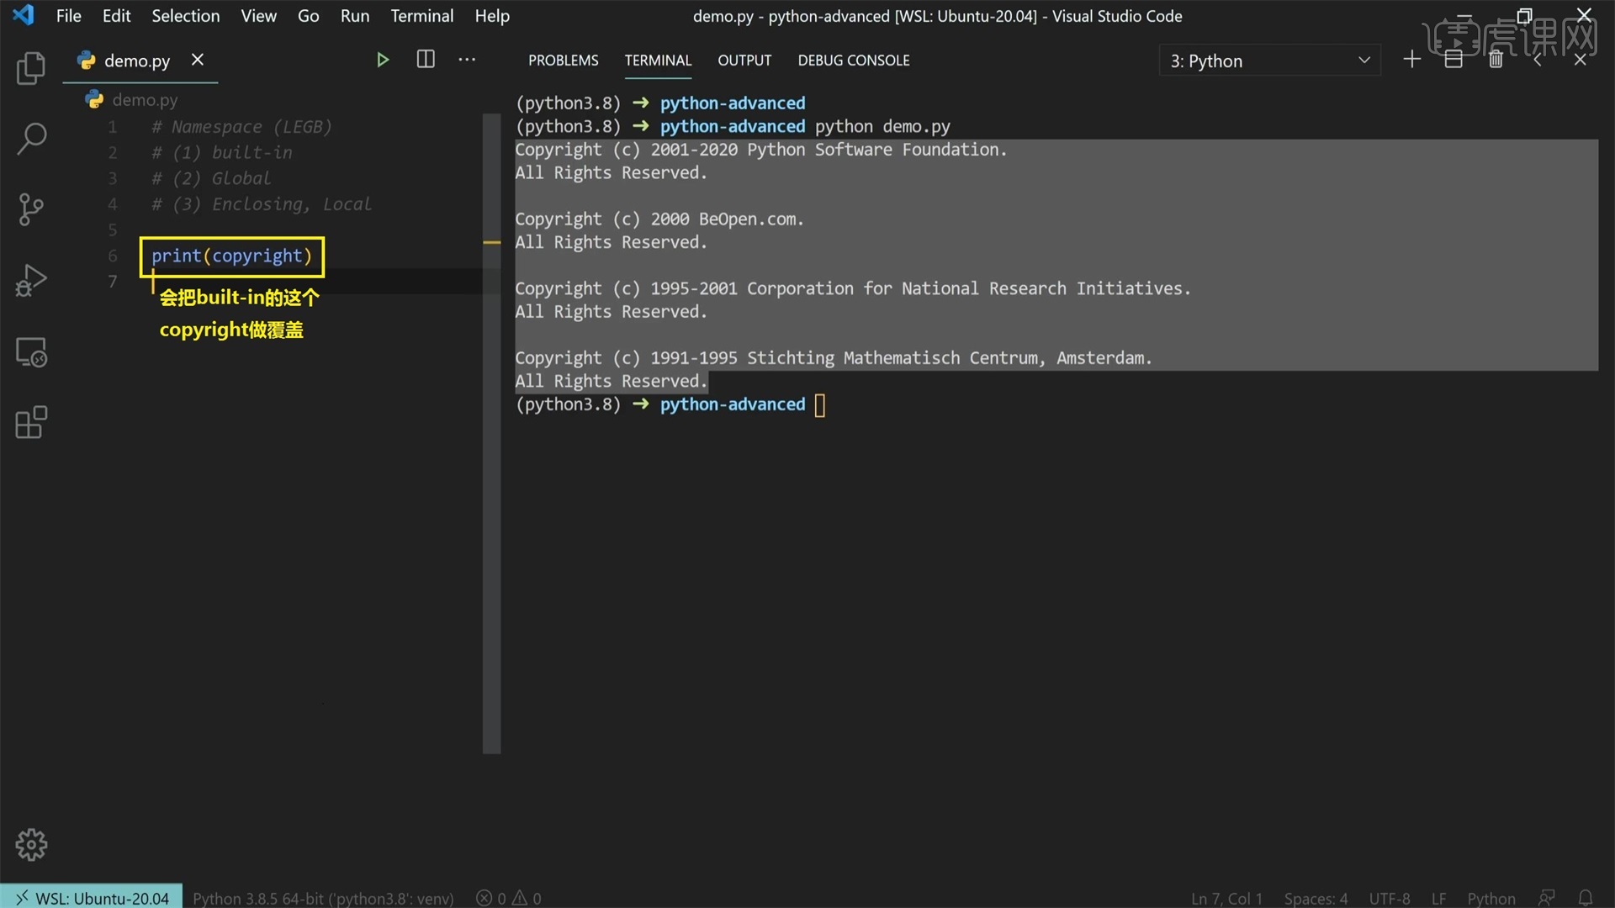Image resolution: width=1615 pixels, height=908 pixels.
Task: Split the editor
Action: (426, 59)
